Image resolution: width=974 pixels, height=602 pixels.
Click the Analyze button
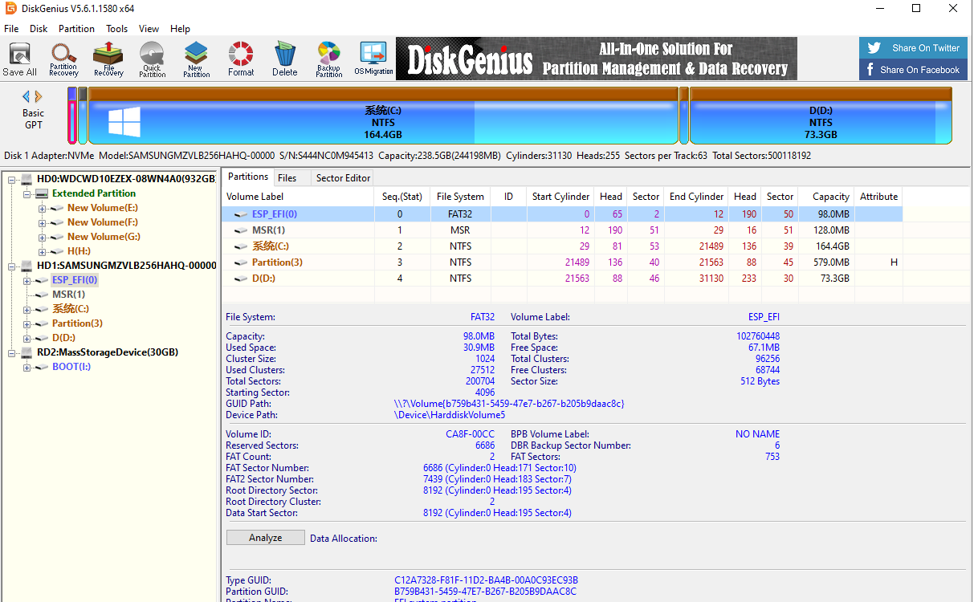[266, 538]
